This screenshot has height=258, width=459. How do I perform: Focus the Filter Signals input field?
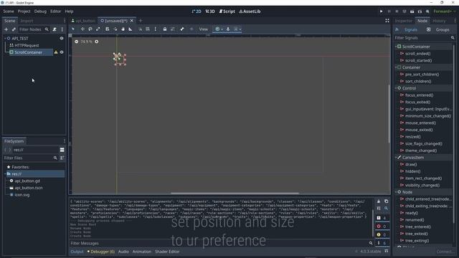424,38
